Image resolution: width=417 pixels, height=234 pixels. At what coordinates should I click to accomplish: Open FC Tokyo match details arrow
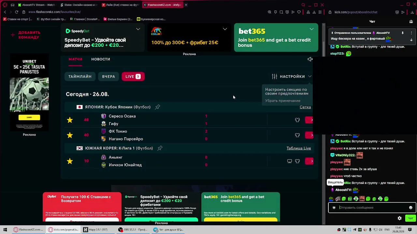(309, 135)
